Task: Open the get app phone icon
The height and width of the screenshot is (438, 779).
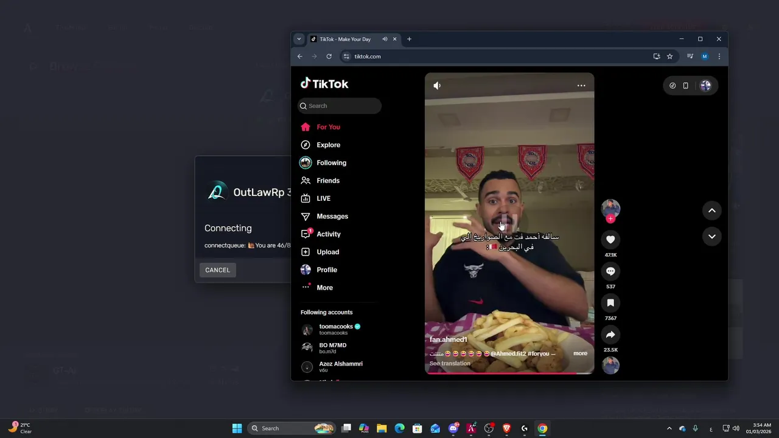Action: 685,86
